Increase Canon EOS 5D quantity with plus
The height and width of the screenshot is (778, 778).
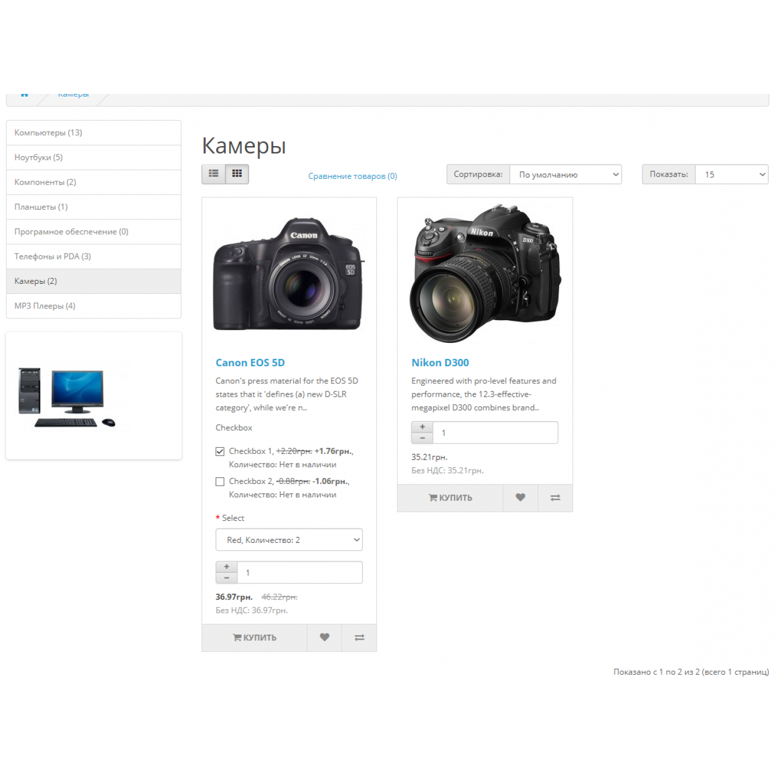(227, 567)
